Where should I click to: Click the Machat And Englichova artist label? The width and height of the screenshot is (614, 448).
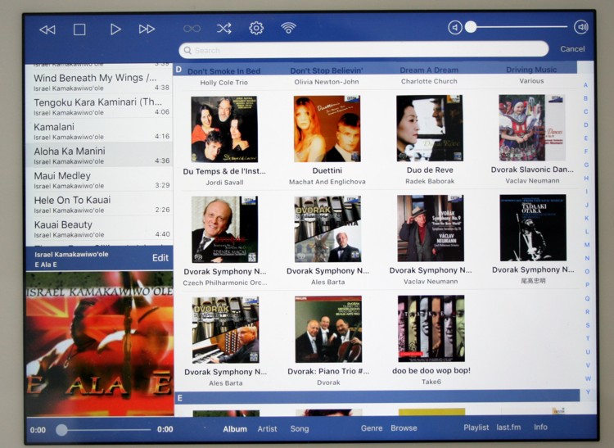click(327, 182)
